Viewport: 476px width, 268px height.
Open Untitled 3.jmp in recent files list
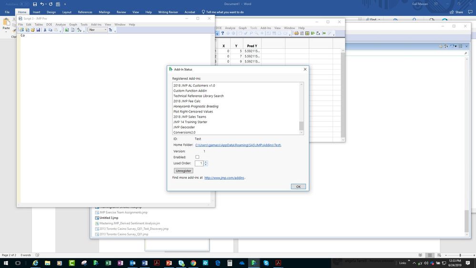click(x=109, y=218)
